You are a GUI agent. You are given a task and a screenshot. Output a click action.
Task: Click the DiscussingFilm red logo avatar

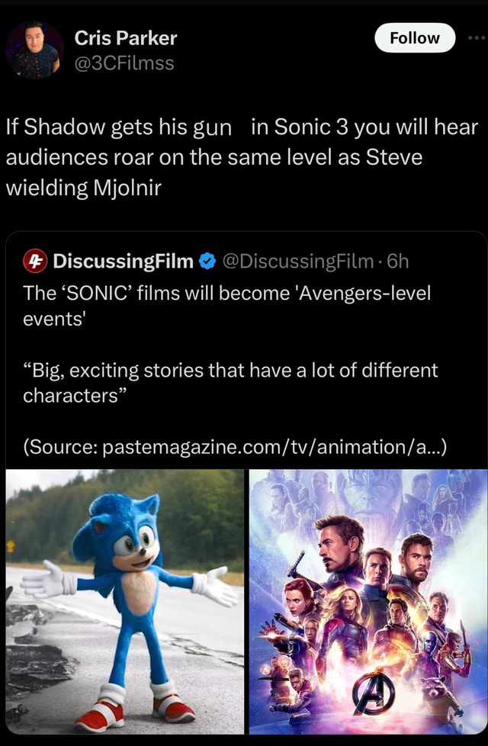click(x=34, y=262)
